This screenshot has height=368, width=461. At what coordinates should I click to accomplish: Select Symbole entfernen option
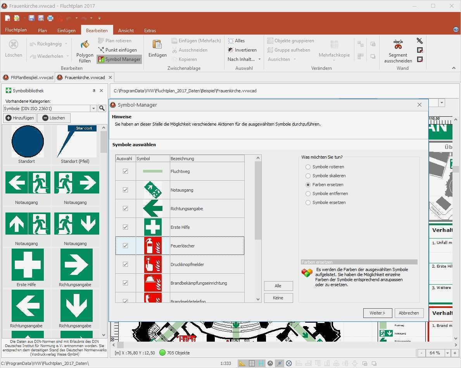(x=326, y=193)
